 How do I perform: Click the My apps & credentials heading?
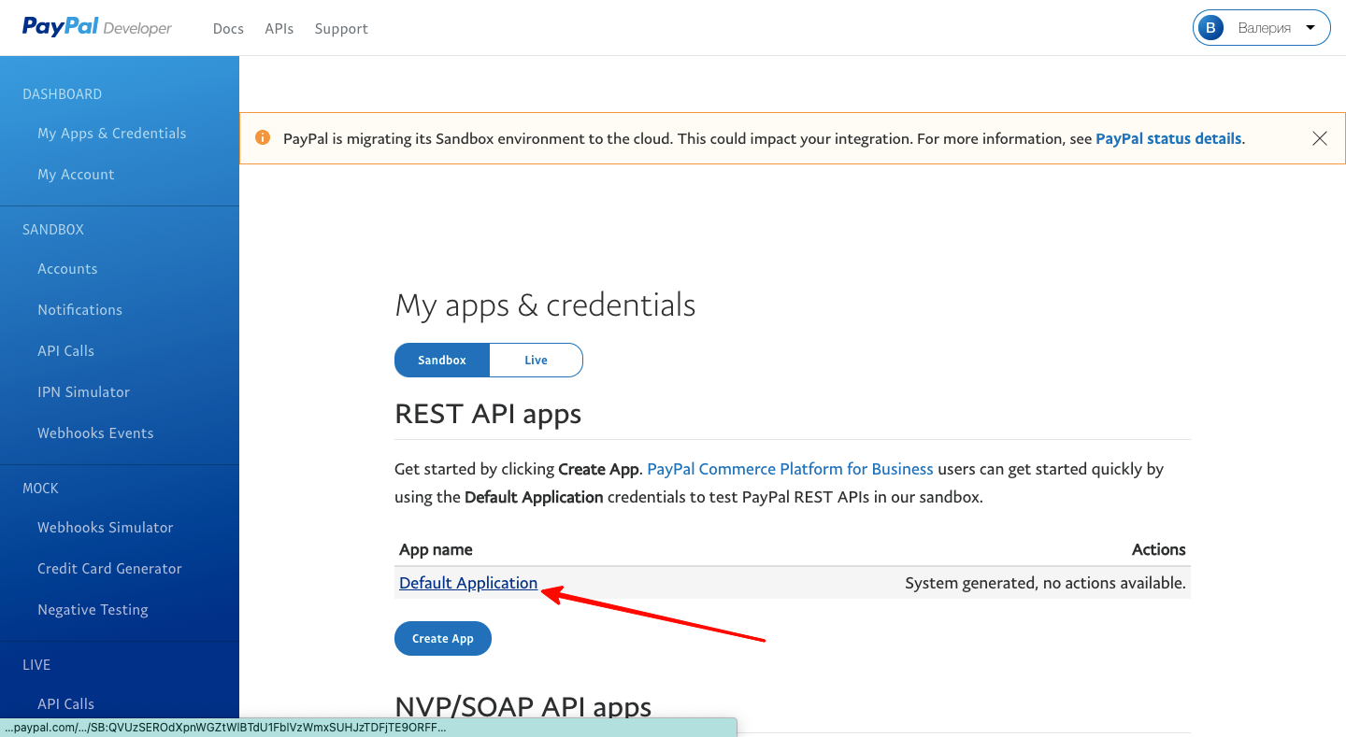(x=545, y=305)
